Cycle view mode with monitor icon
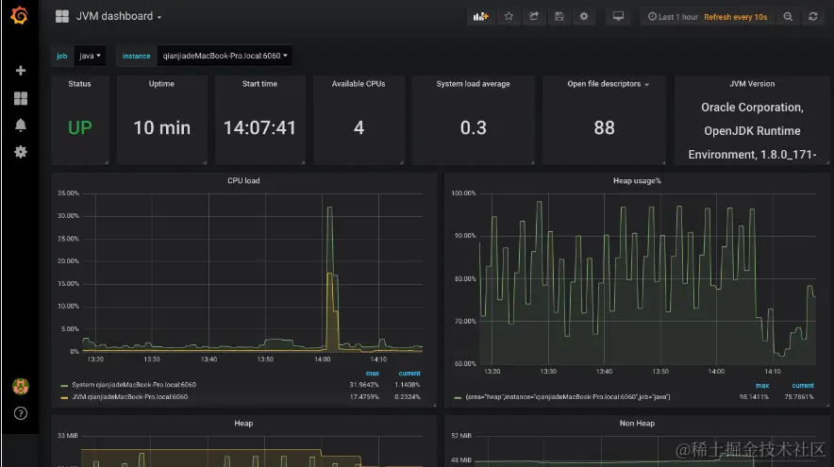834x467 pixels. (x=618, y=16)
